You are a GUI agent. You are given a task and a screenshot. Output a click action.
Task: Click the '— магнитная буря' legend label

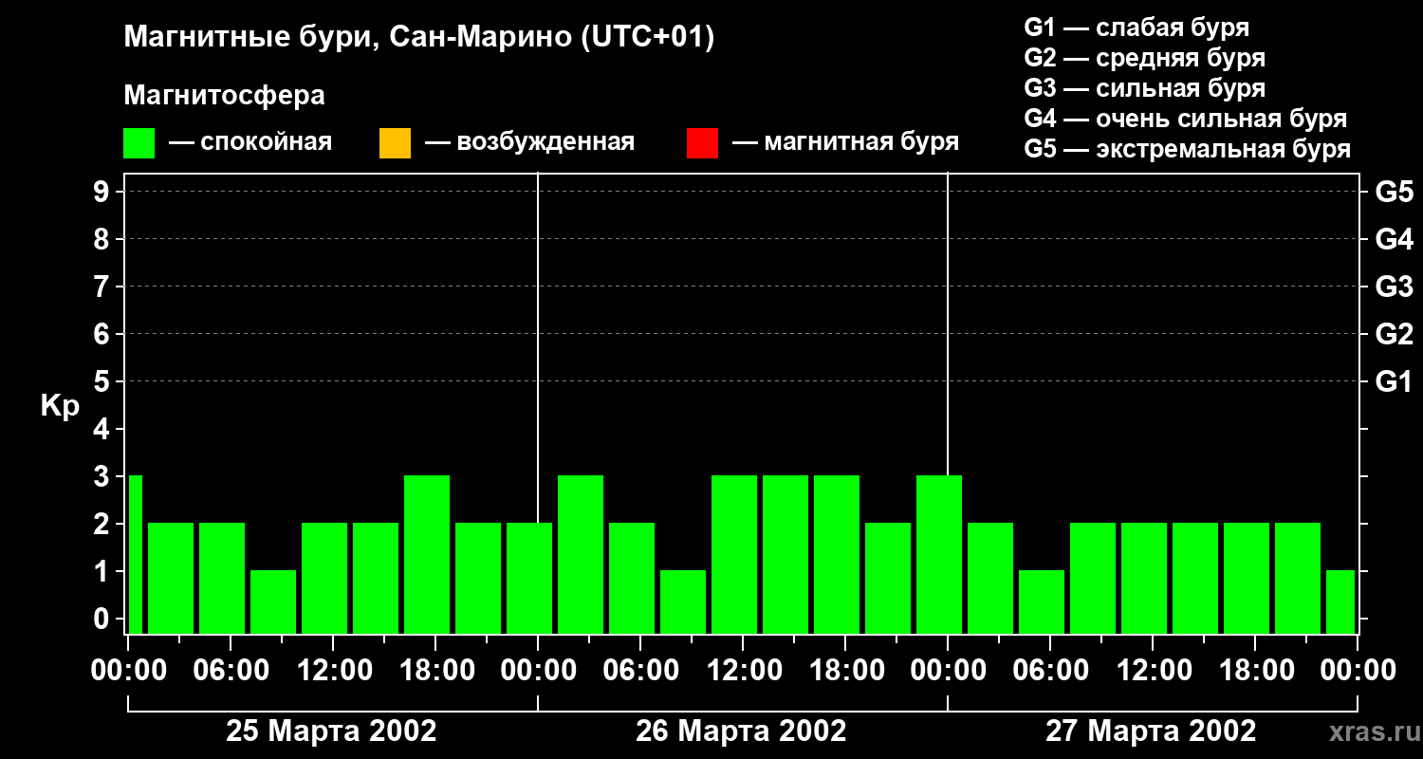[845, 142]
